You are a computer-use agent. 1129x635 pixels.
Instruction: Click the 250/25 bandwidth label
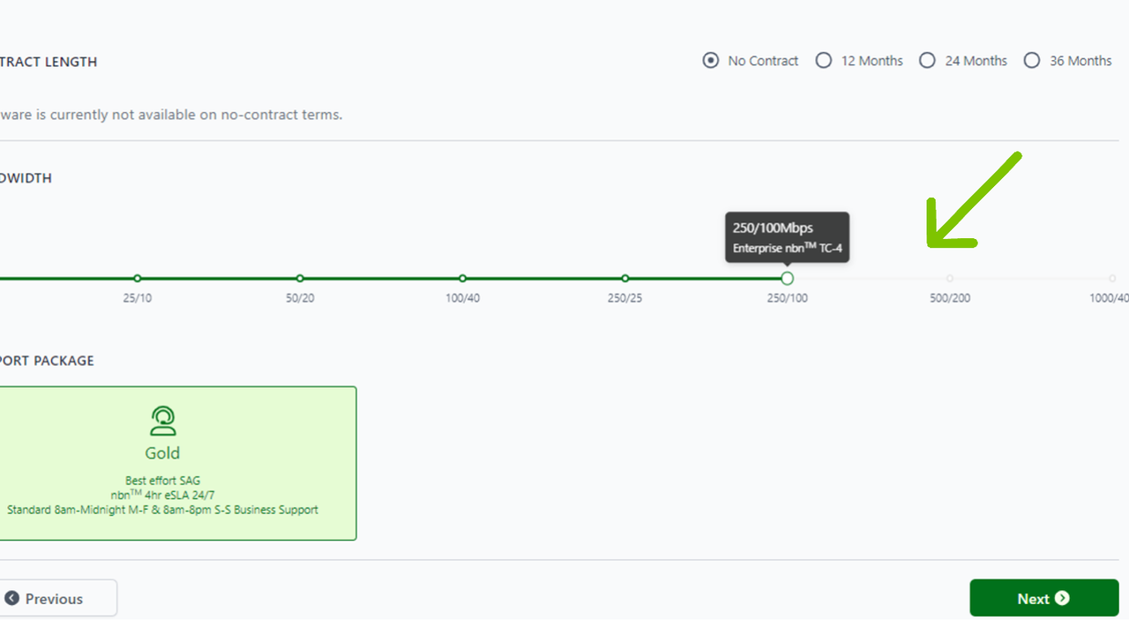point(625,298)
